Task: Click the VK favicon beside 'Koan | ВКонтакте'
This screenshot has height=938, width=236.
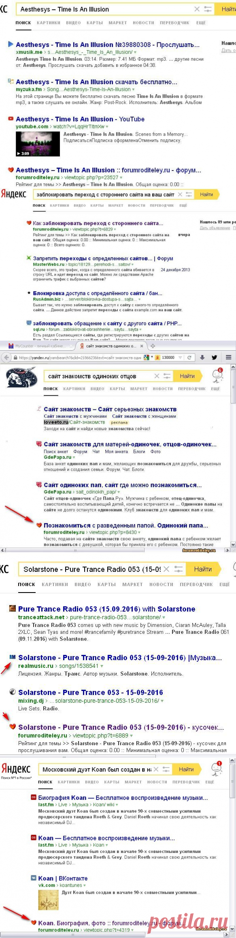Action: click(34, 878)
